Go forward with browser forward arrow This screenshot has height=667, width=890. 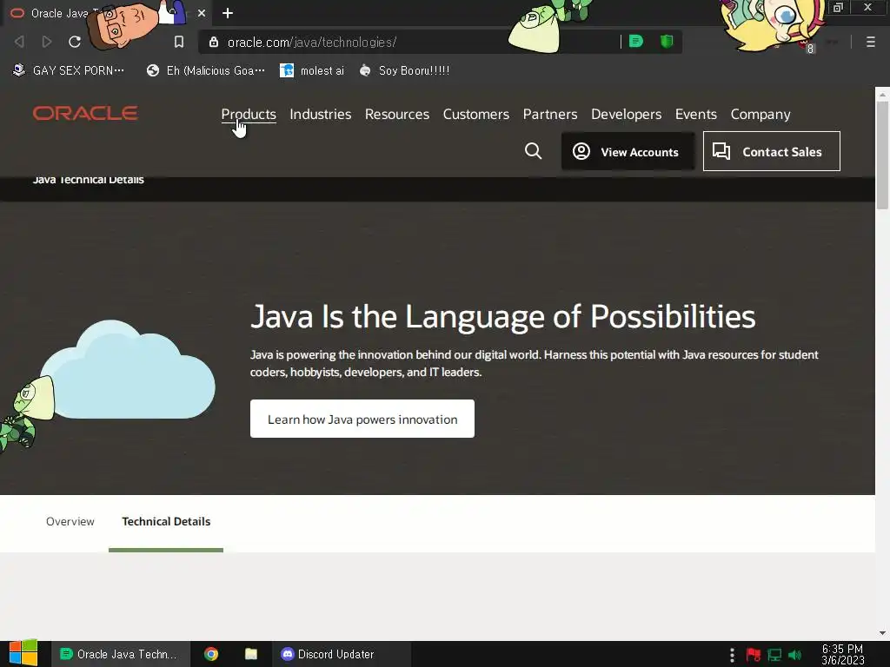[47, 42]
